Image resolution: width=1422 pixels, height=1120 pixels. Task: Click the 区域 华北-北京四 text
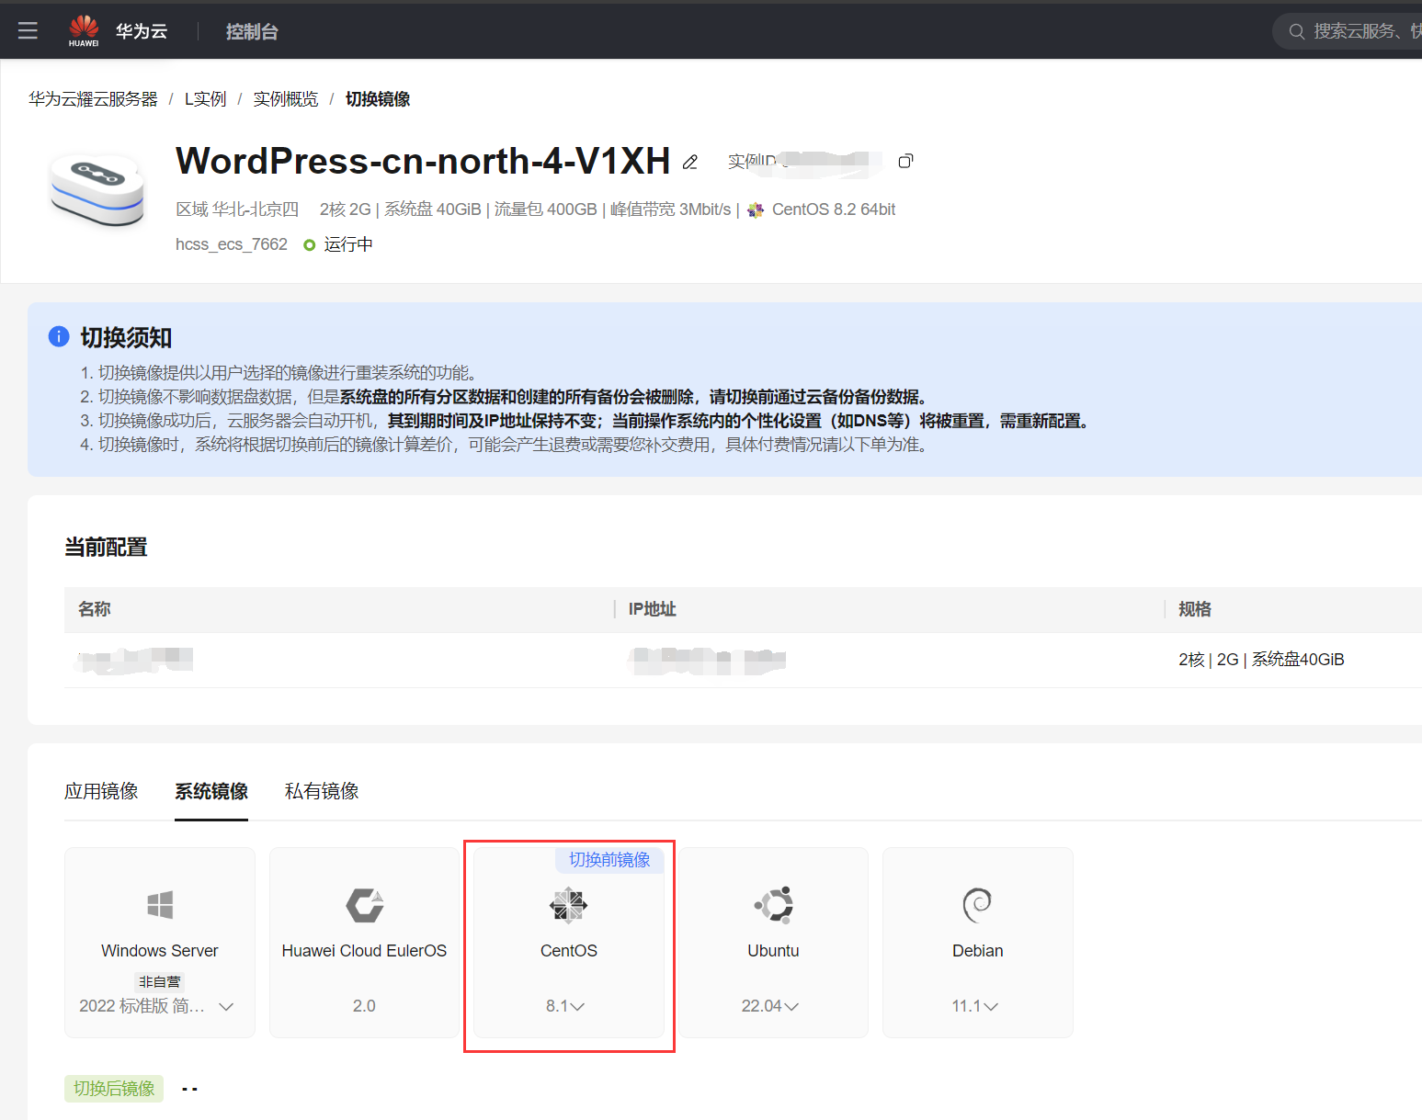pyautogui.click(x=237, y=209)
